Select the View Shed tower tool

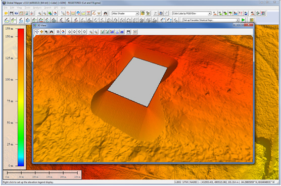(88, 13)
